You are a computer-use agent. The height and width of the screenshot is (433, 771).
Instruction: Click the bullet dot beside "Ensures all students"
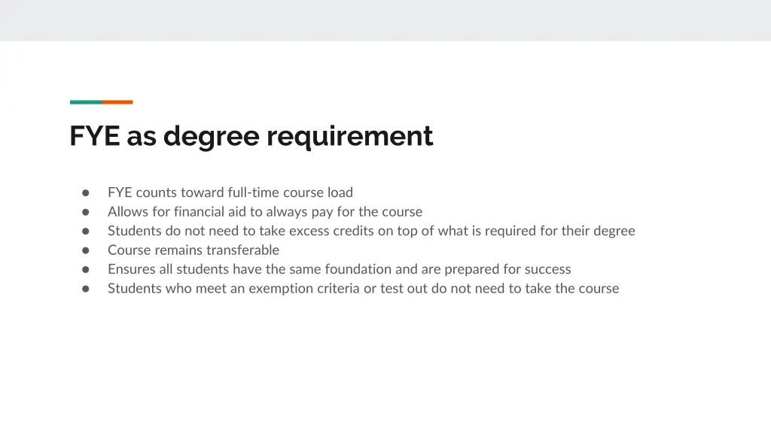pos(86,269)
